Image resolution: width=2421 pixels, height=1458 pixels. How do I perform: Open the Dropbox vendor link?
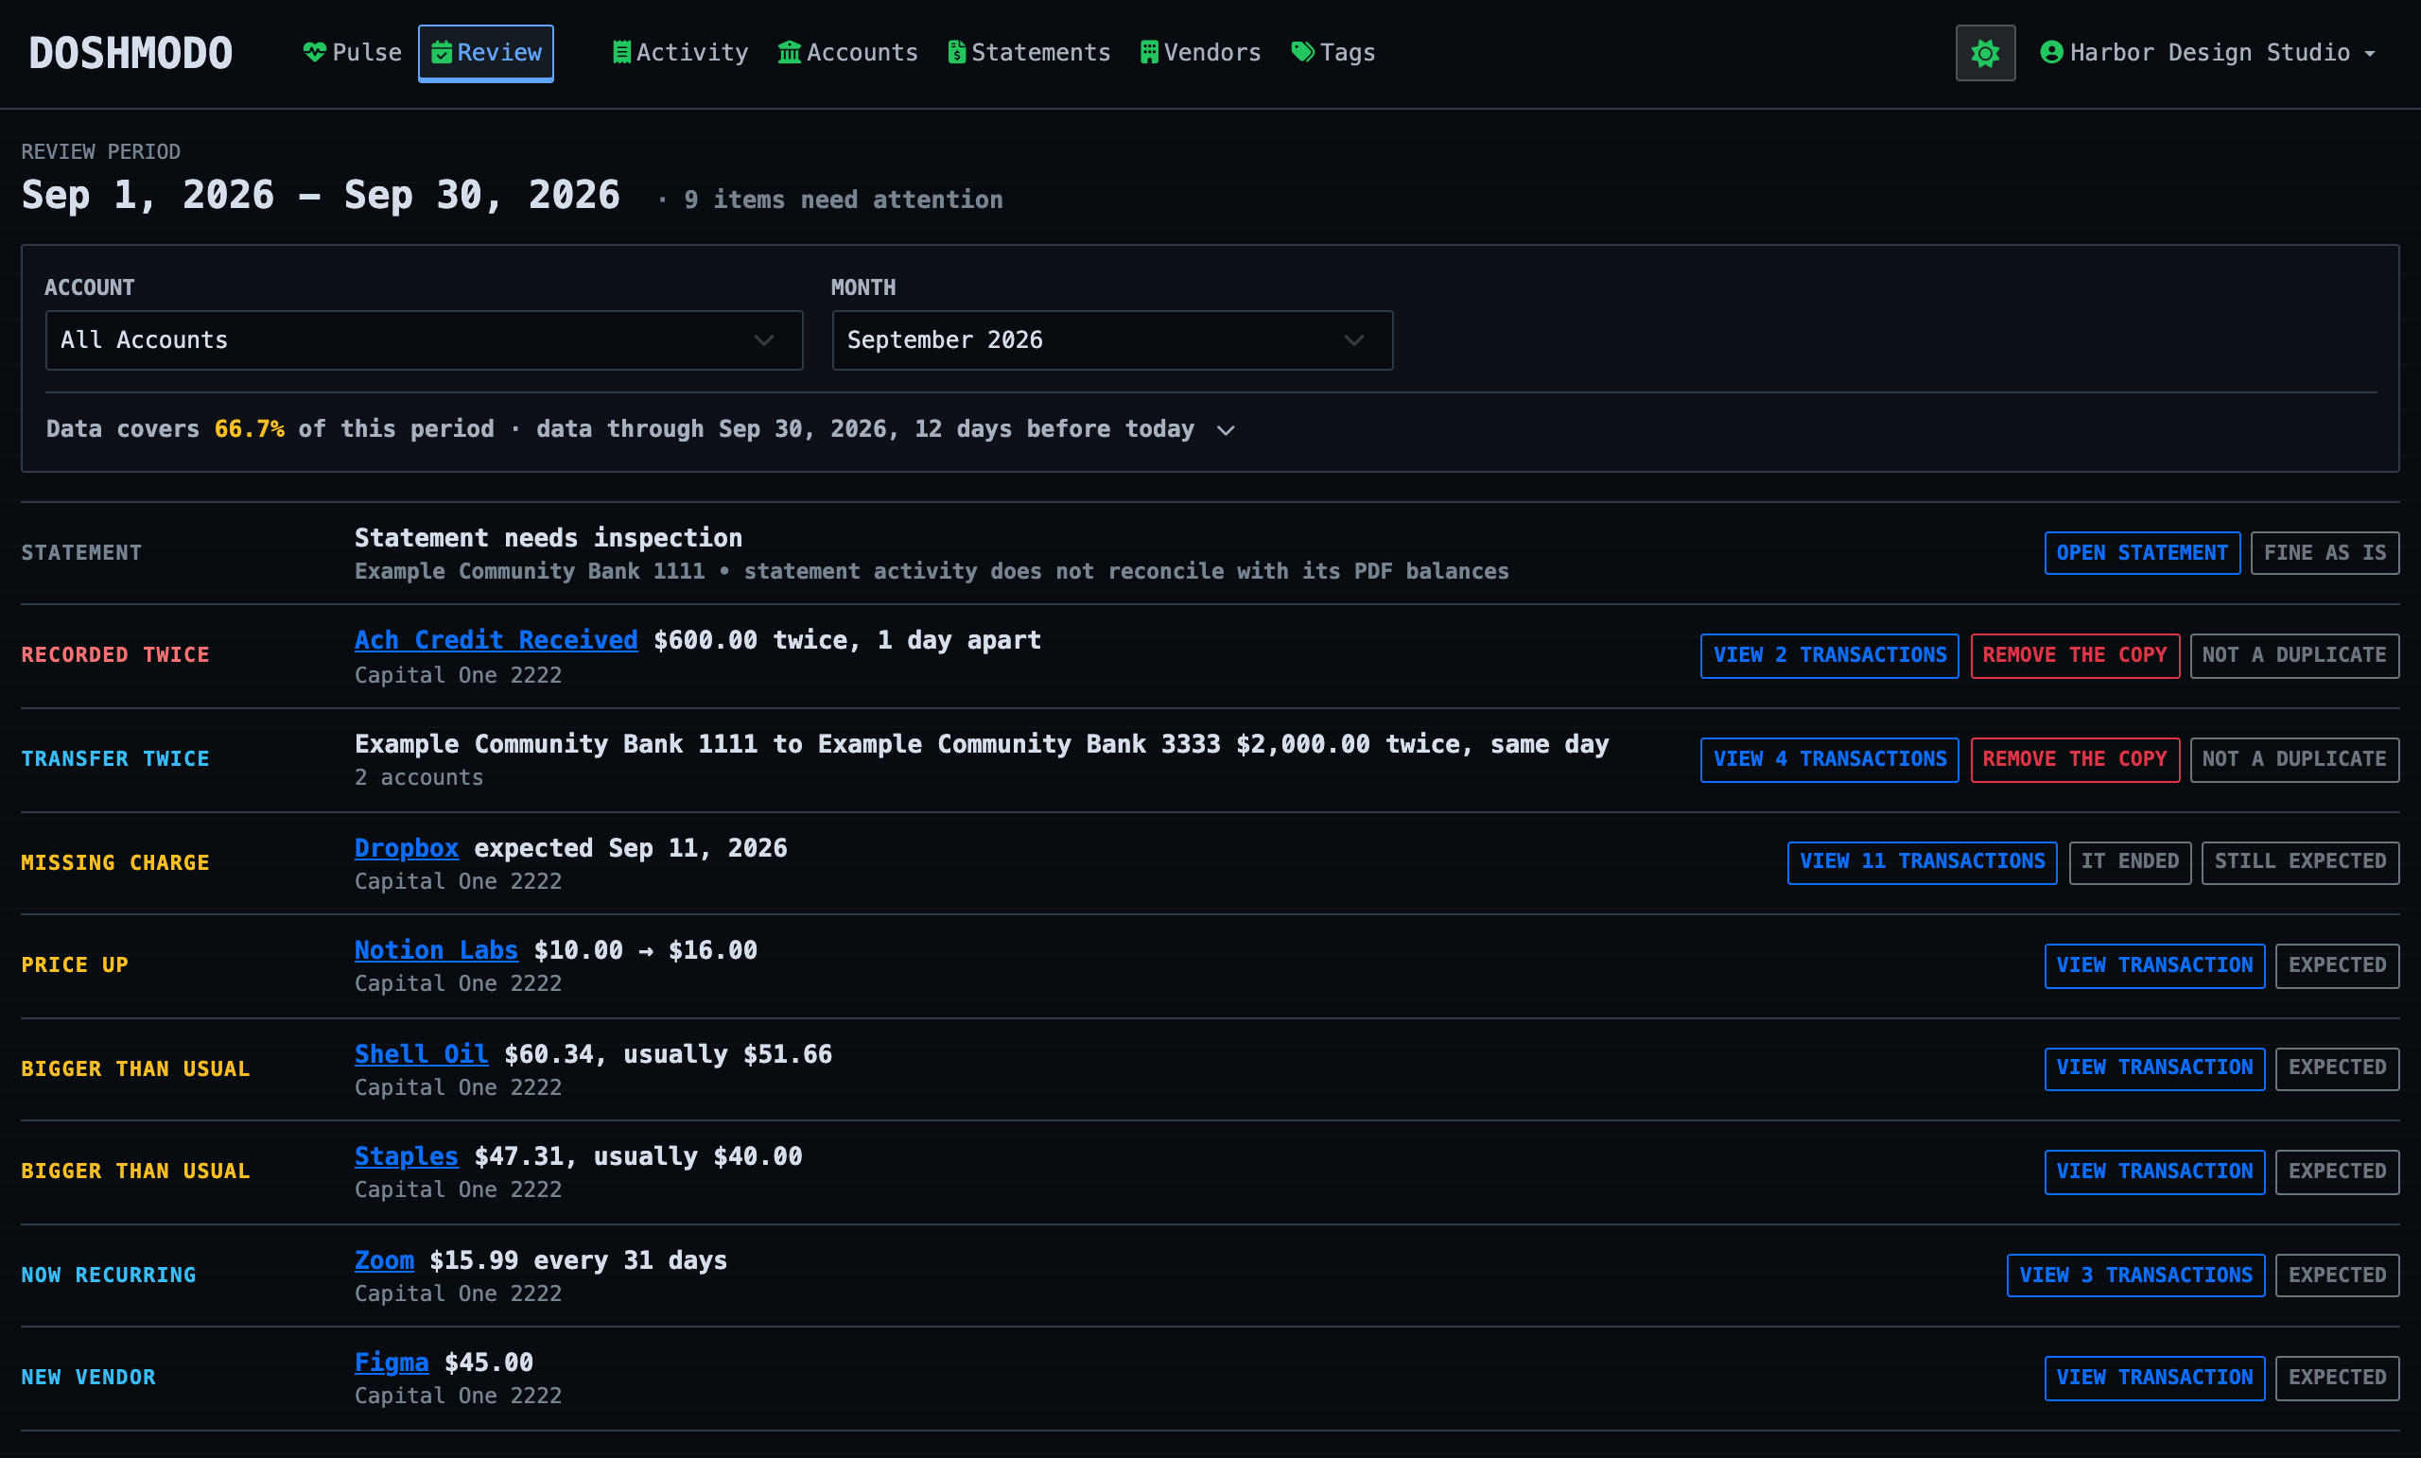coord(407,848)
